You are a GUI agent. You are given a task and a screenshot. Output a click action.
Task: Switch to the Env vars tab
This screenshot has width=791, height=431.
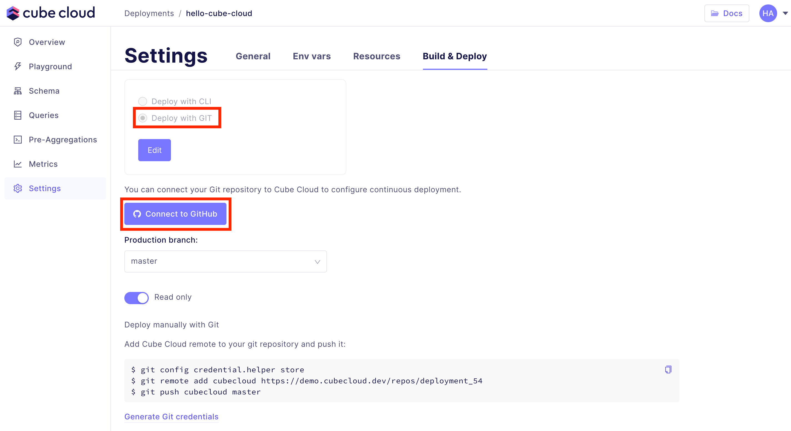(x=311, y=56)
